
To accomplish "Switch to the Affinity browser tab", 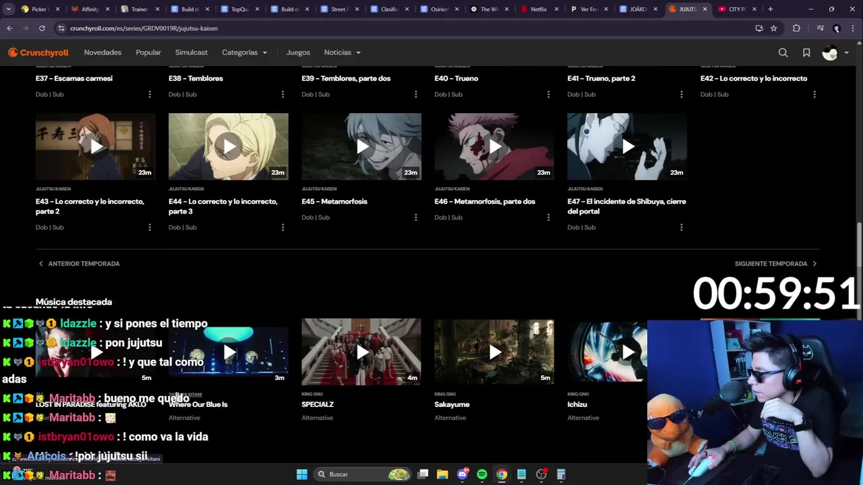I will 90,9.
